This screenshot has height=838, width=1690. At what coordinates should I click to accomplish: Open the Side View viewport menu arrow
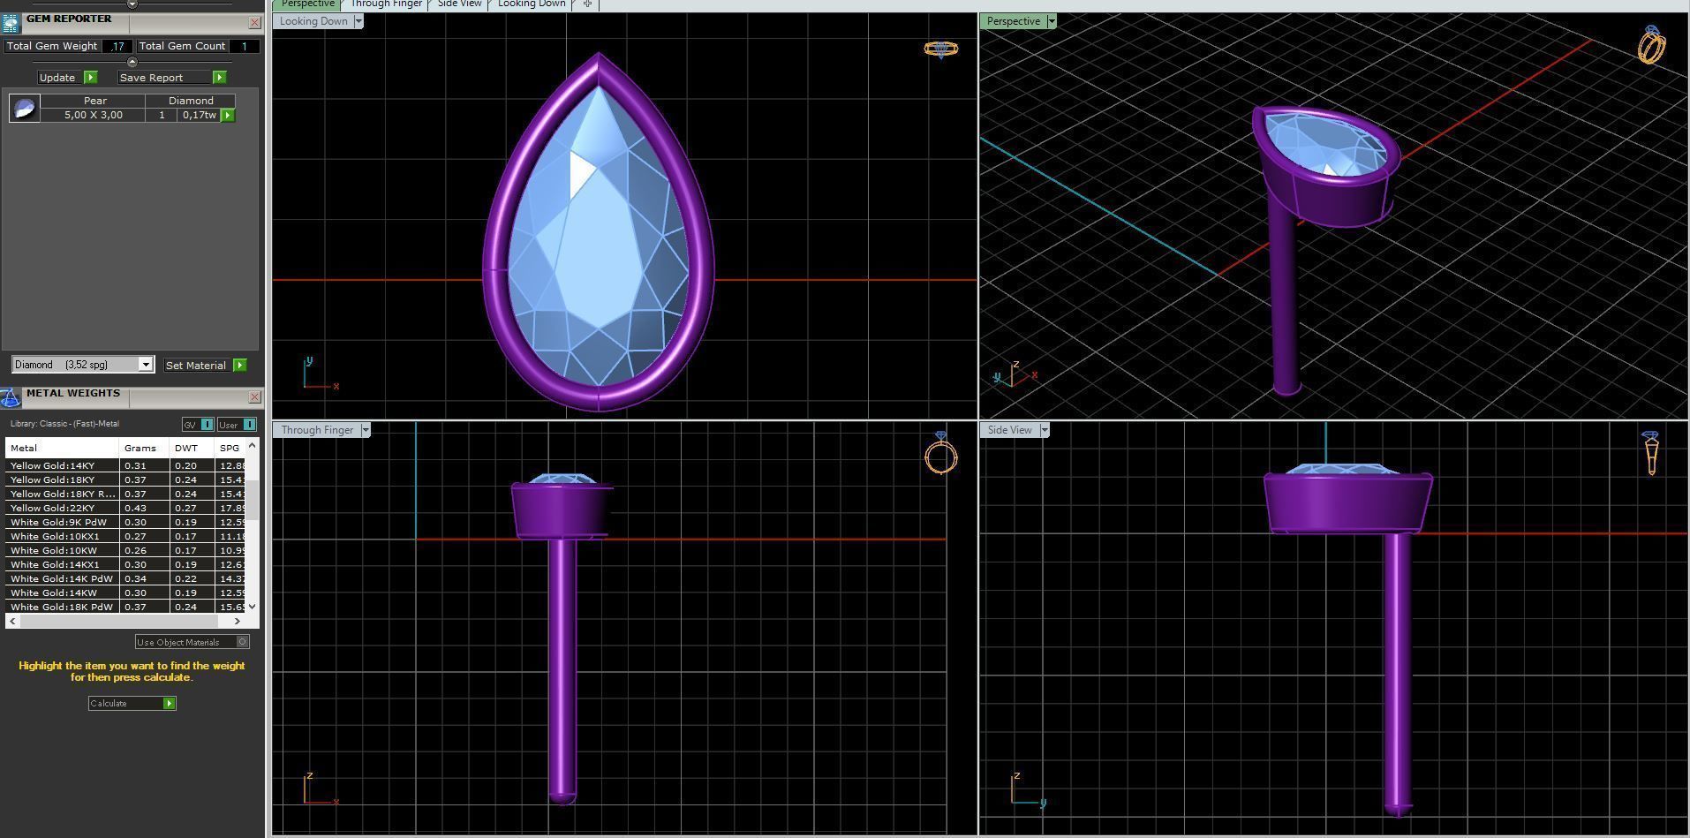click(1045, 430)
